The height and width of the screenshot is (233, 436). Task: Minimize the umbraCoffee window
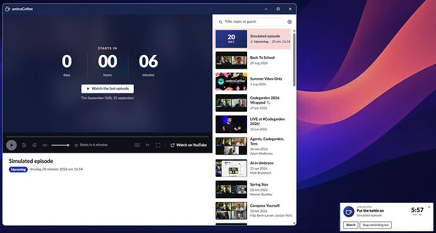pos(266,9)
